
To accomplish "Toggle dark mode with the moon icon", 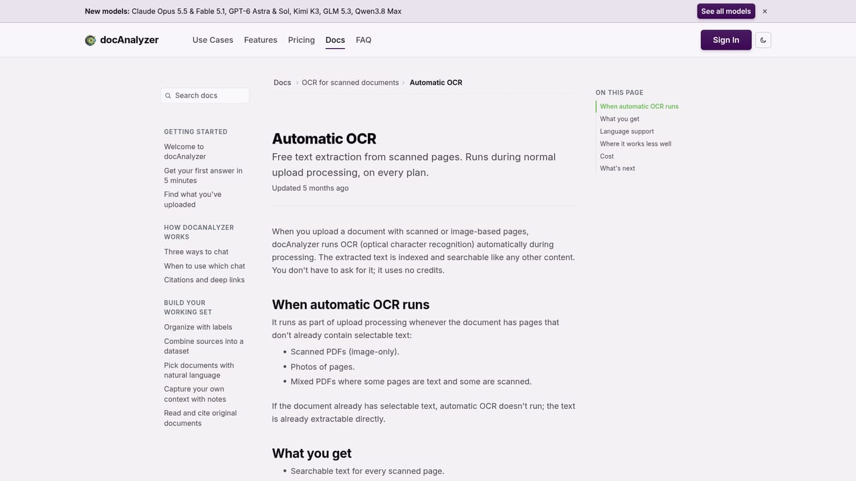I will point(763,40).
